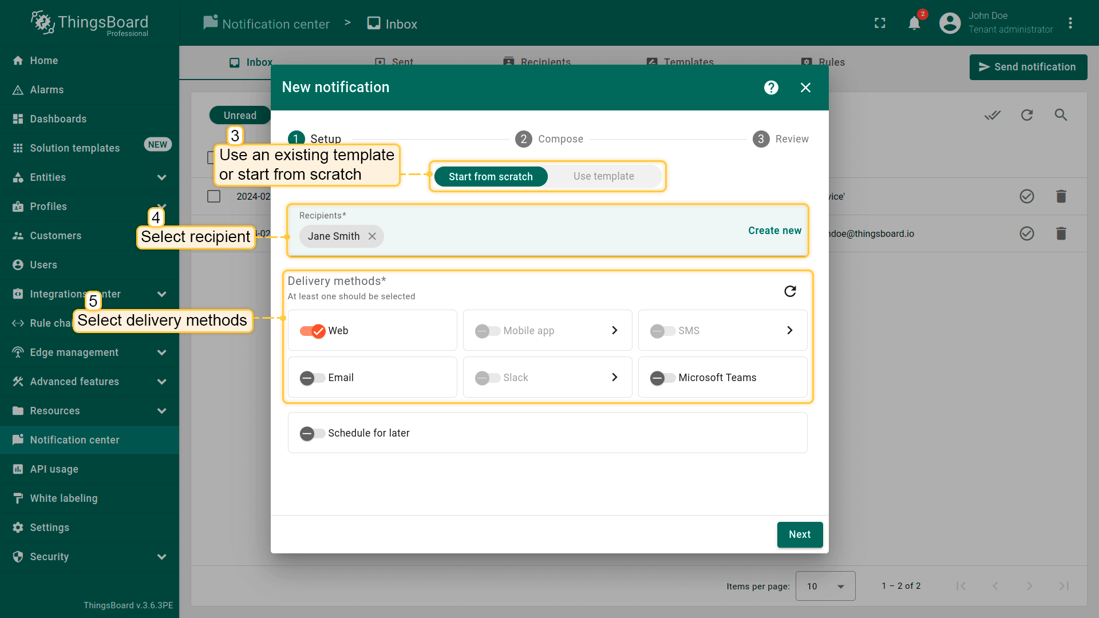Delete first notification with trash icon
The height and width of the screenshot is (618, 1099).
(x=1061, y=196)
